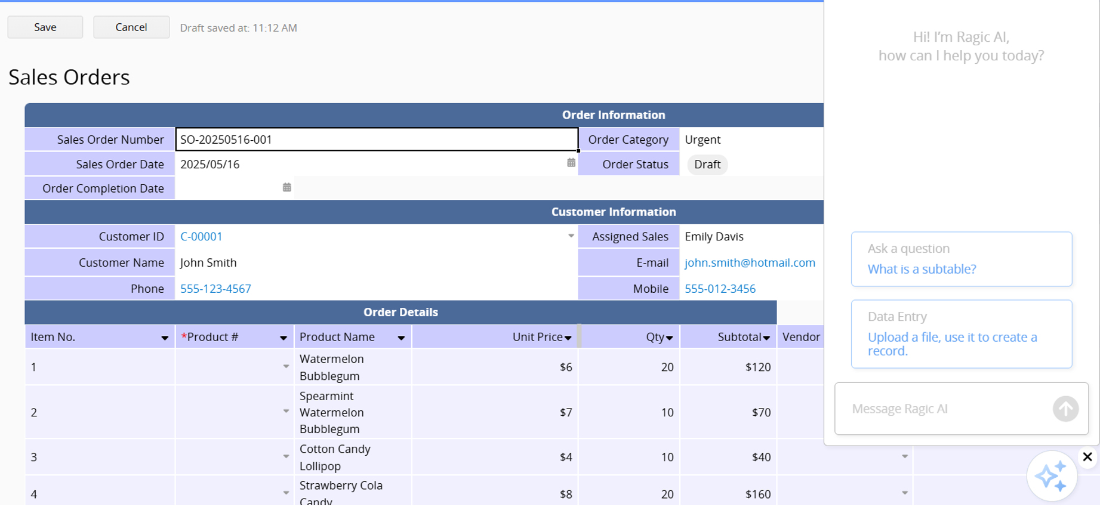Image resolution: width=1100 pixels, height=507 pixels.
Task: Expand Product # dropdown for item 1
Action: pyautogui.click(x=286, y=366)
